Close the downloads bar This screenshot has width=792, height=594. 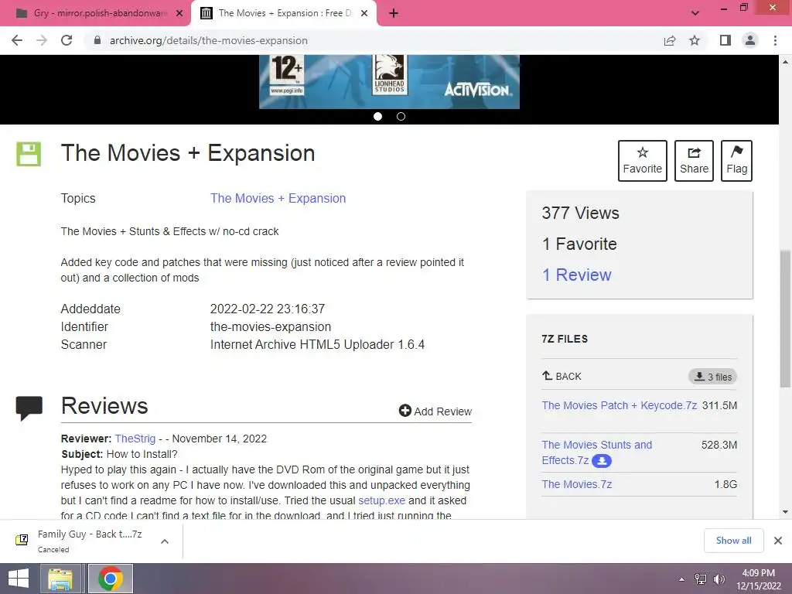778,541
